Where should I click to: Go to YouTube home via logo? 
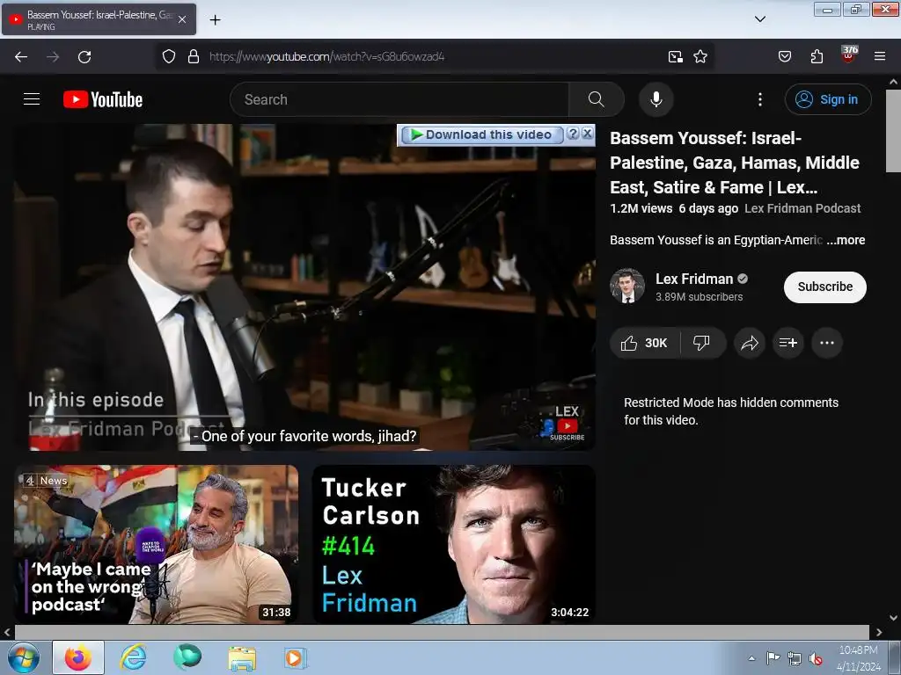point(103,99)
